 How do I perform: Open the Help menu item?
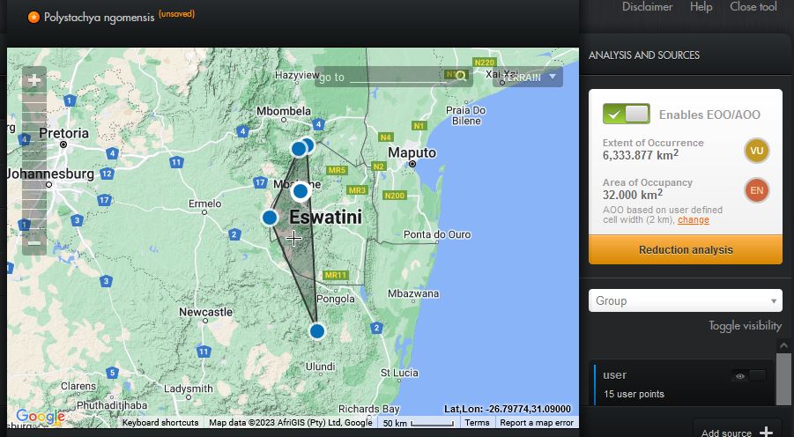[x=701, y=7]
